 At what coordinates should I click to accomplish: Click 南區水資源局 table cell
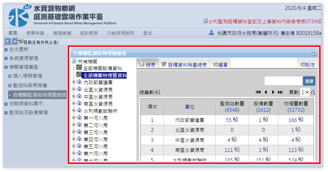click(190, 150)
